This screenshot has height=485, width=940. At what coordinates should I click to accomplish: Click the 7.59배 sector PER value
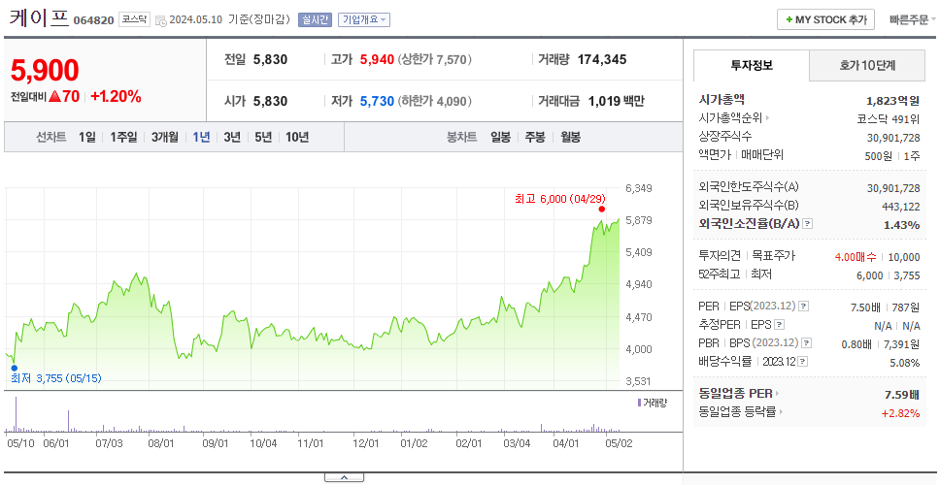[x=902, y=394]
